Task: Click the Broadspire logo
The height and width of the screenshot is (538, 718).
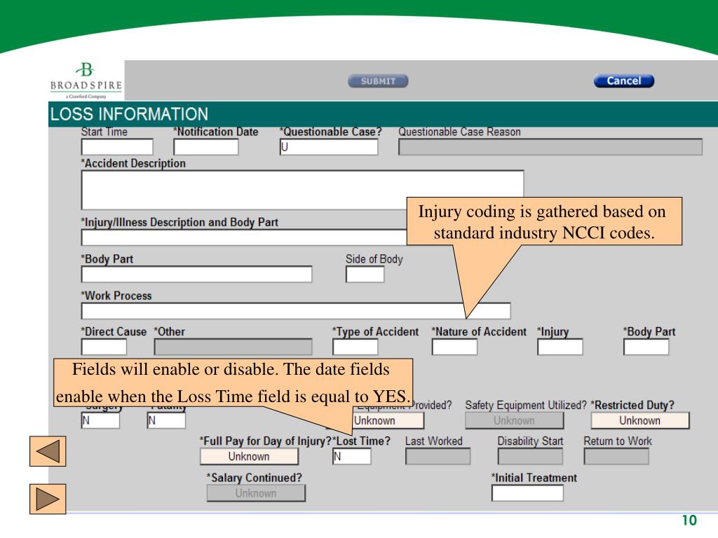Action: [x=86, y=81]
